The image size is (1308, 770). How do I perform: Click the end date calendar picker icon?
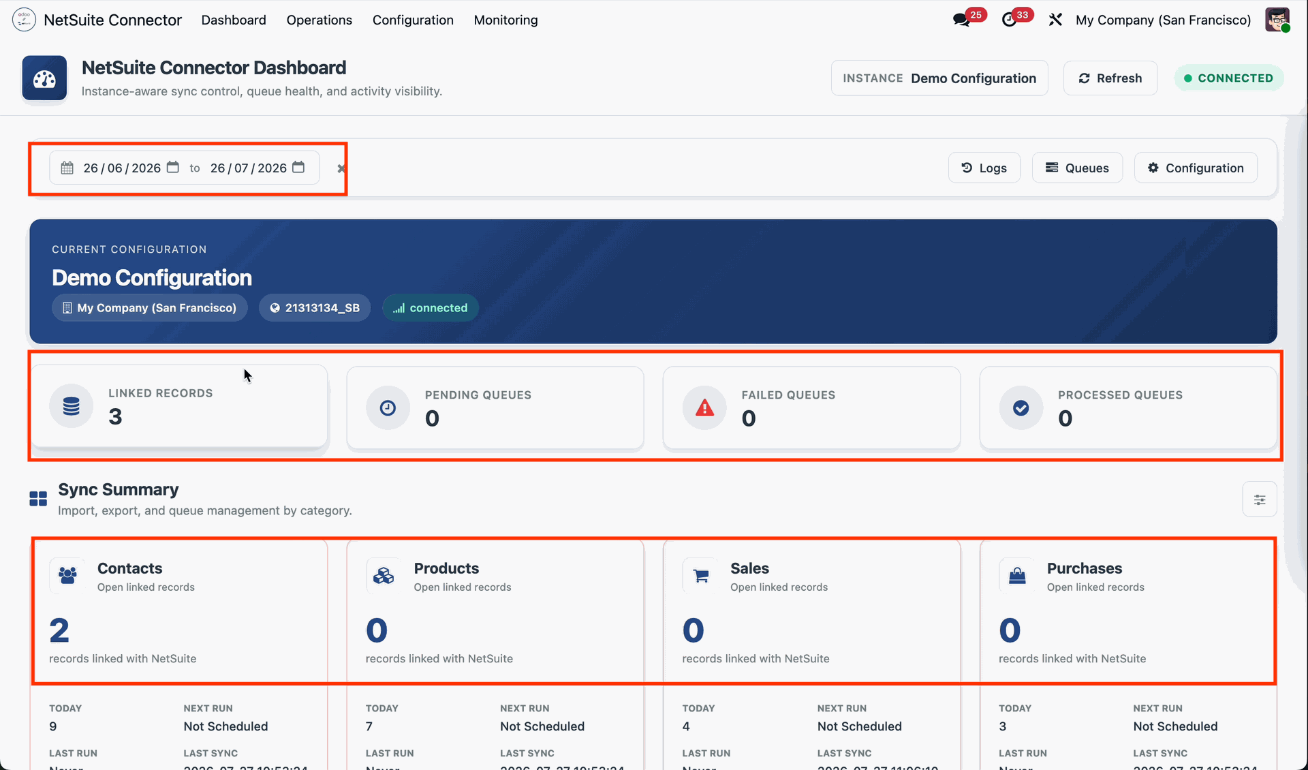click(x=298, y=167)
